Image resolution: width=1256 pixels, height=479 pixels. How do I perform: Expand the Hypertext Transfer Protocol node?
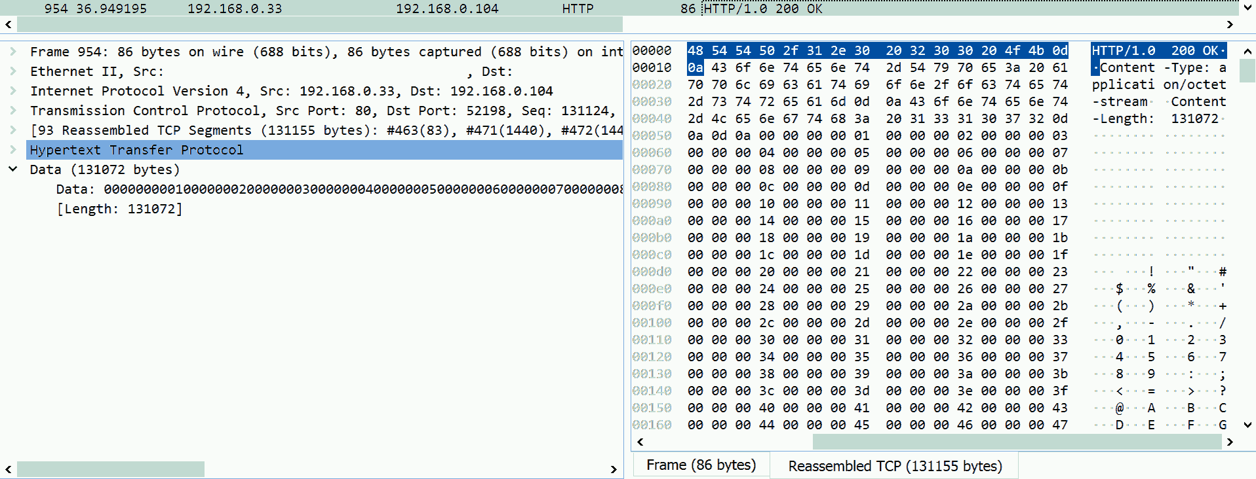pyautogui.click(x=12, y=150)
